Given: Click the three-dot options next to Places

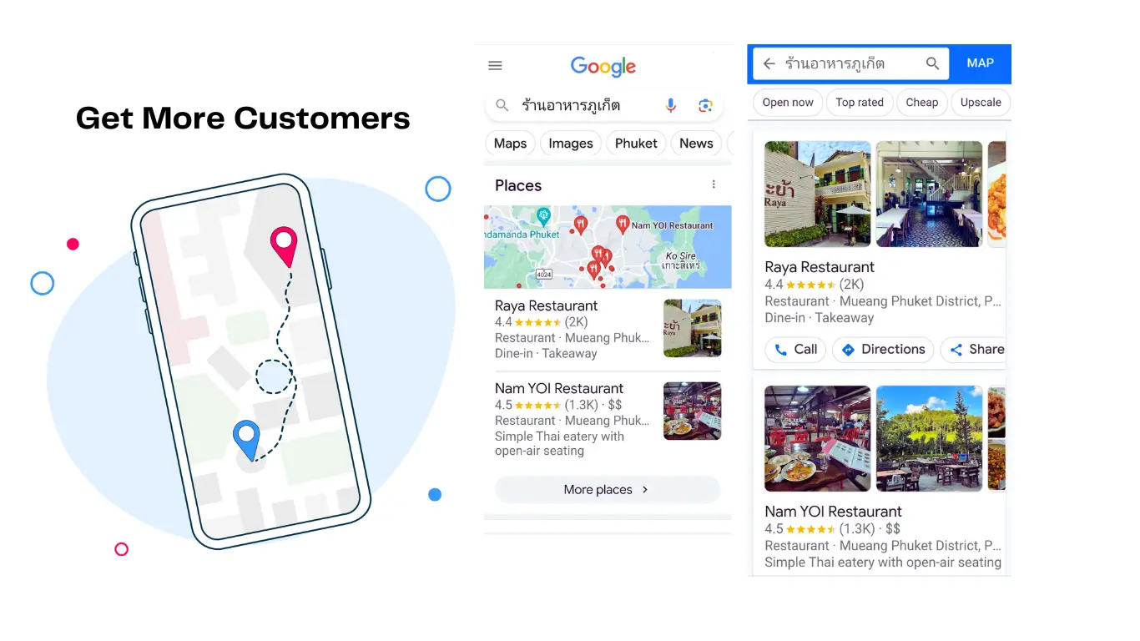Looking at the screenshot, I should 714,184.
